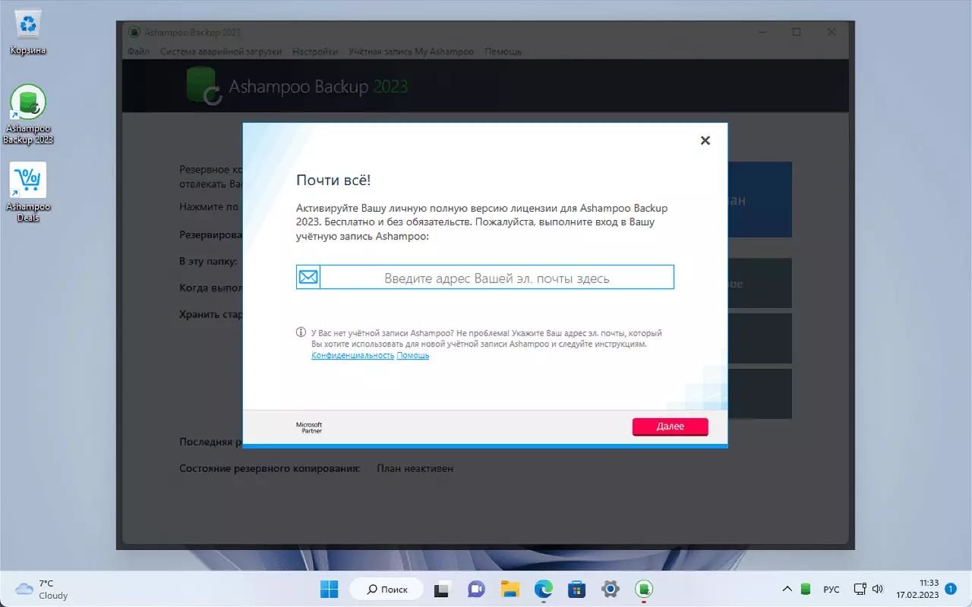Click the Ashampoo Backup icon on the taskbar

[x=644, y=589]
